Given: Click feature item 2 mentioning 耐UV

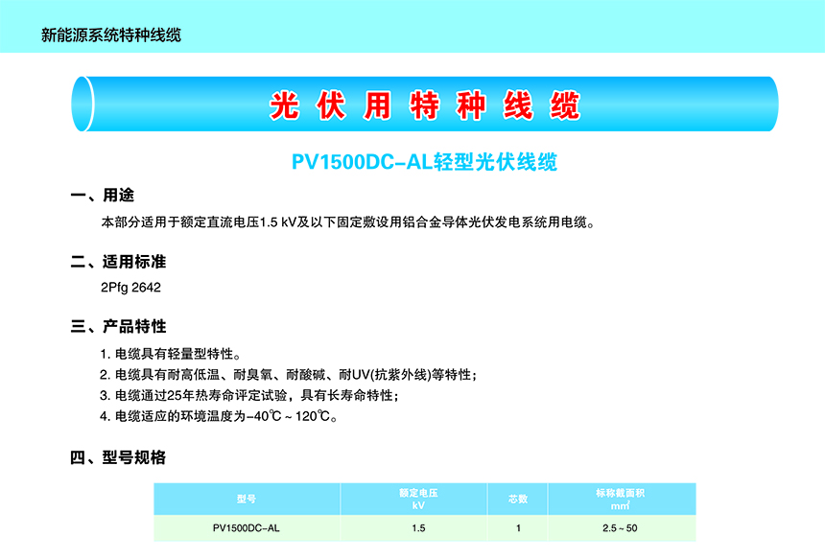Looking at the screenshot, I should click(288, 375).
